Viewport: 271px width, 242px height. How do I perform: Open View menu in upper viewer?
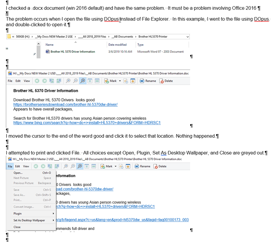(27, 81)
